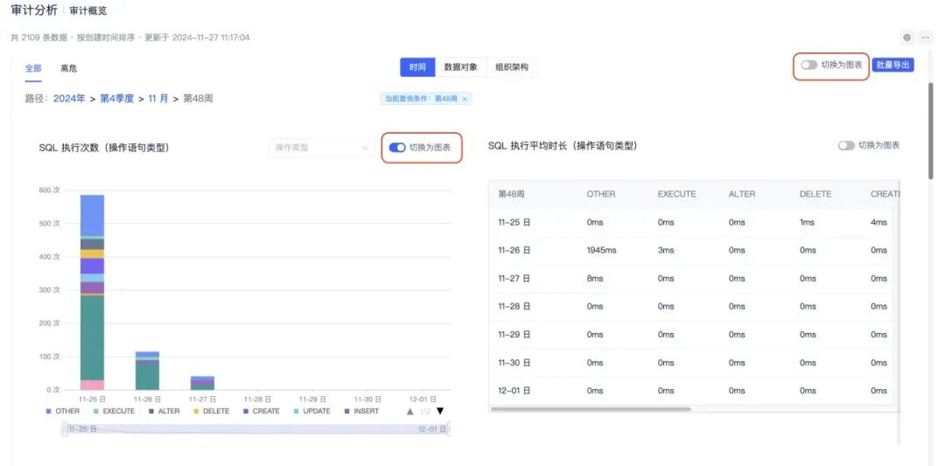Switch to the 高危 tab
The height and width of the screenshot is (466, 945).
[x=69, y=69]
